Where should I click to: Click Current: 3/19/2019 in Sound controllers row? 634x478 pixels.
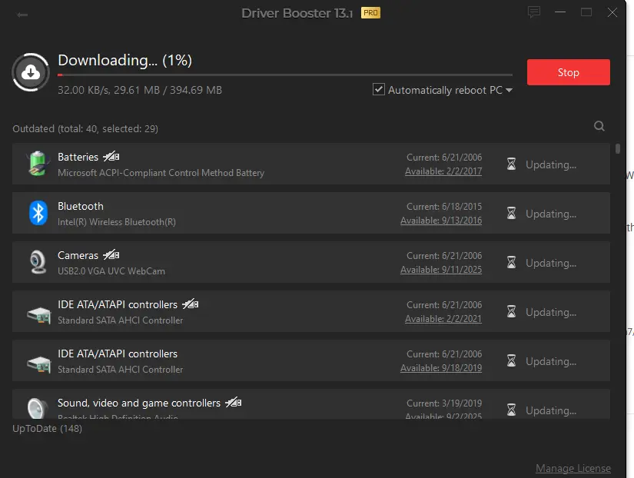[444, 403]
